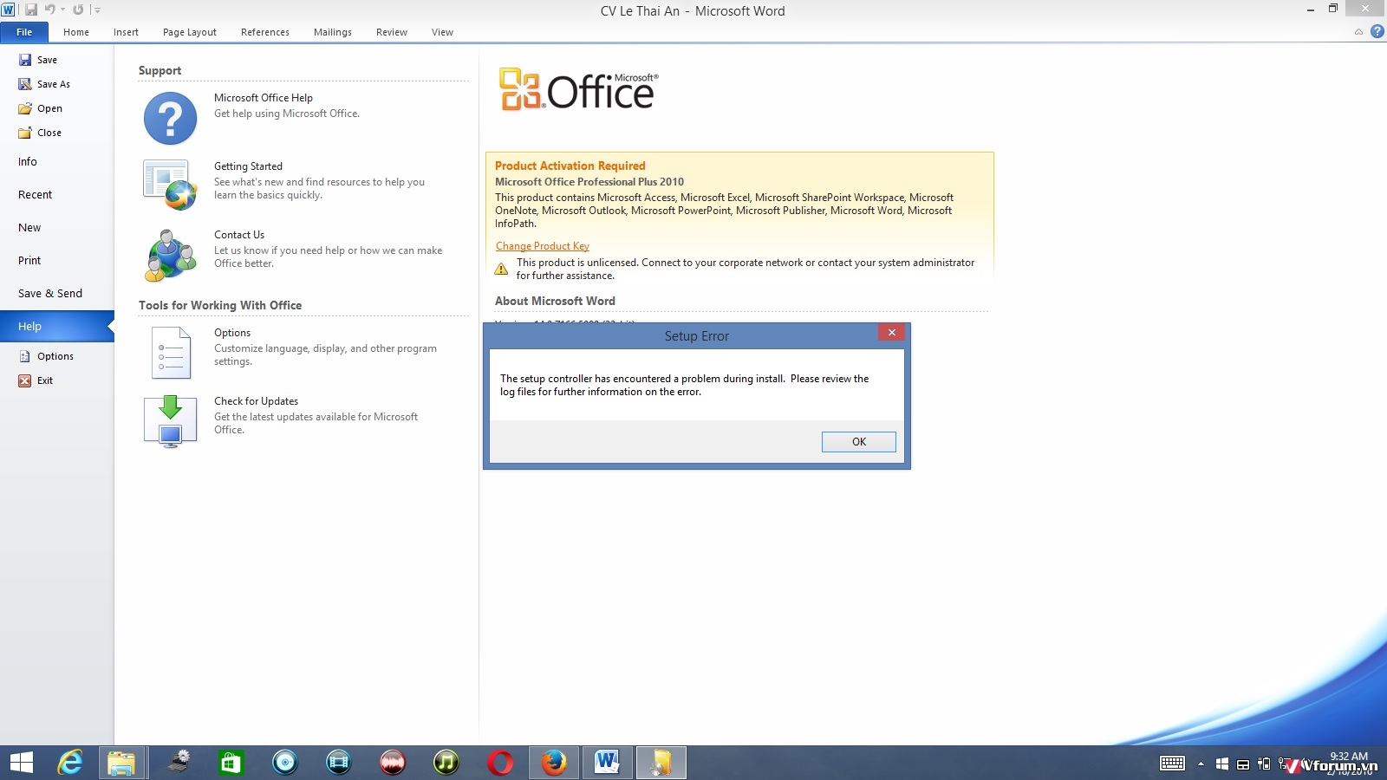Open File Explorer from the taskbar
The height and width of the screenshot is (780, 1387).
(122, 763)
